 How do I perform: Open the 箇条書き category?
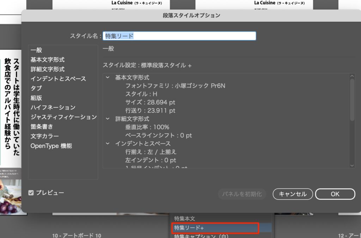[x=42, y=126]
